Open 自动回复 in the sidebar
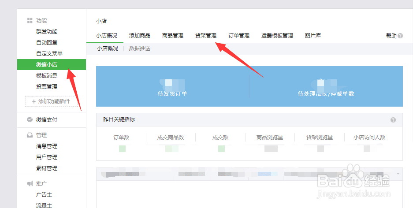Viewport: 413px width, 208px height. (x=47, y=43)
